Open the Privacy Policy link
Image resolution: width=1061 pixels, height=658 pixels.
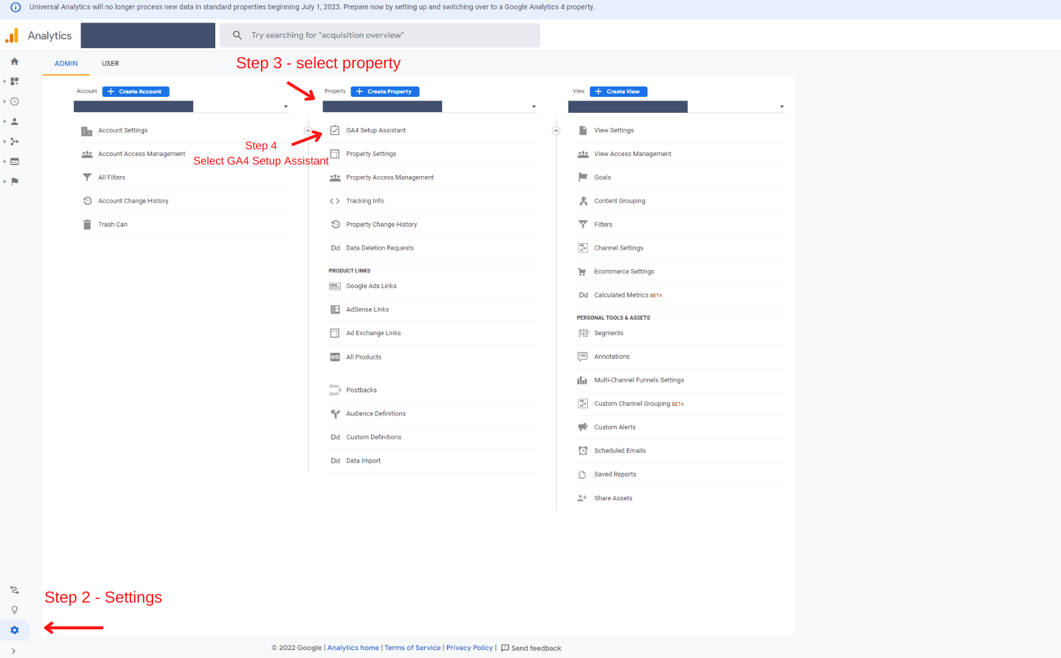click(x=469, y=648)
